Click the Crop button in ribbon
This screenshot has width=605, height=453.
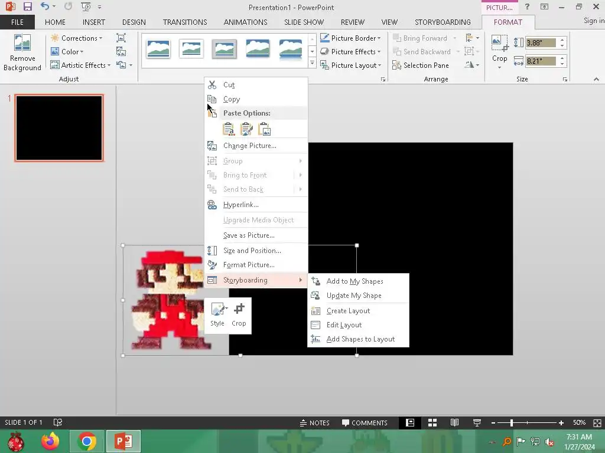[x=500, y=52]
